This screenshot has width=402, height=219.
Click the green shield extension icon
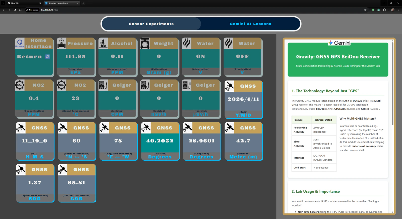point(373,10)
